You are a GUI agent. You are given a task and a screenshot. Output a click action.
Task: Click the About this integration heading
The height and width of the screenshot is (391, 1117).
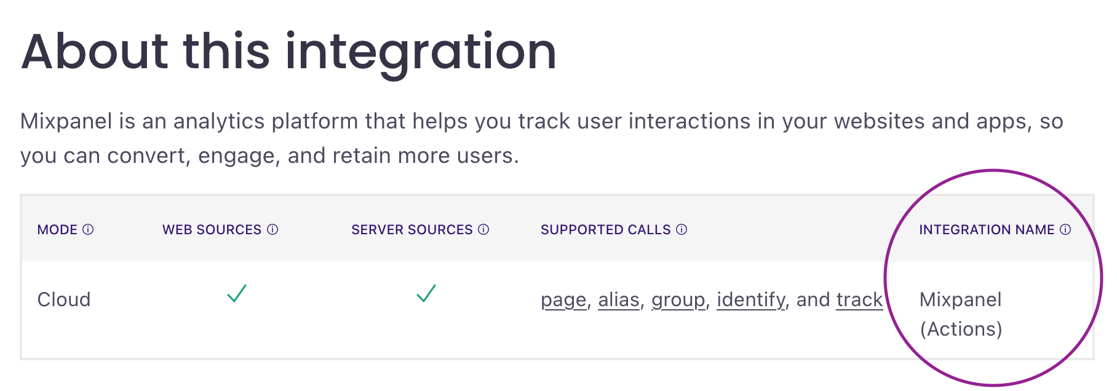288,52
